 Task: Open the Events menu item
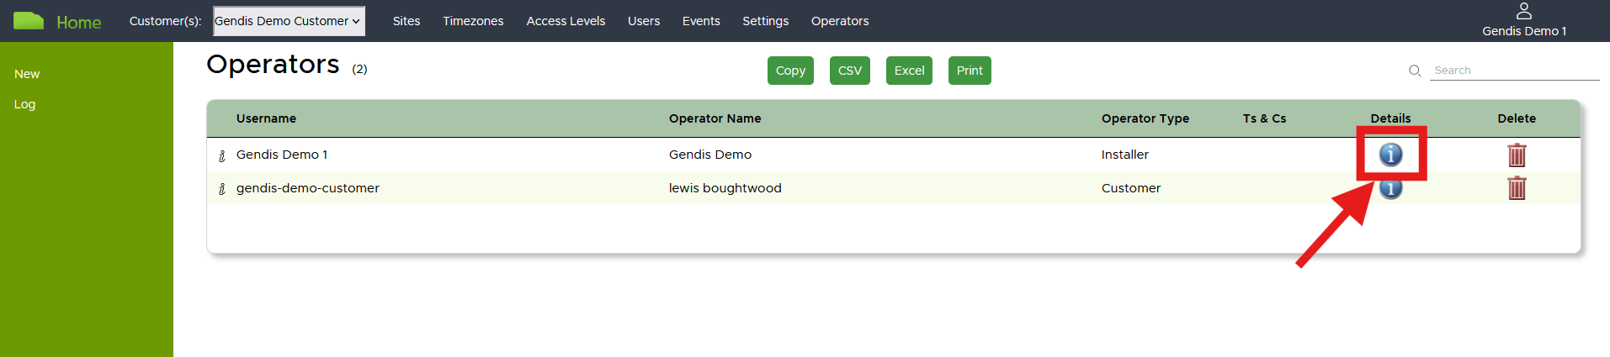tap(701, 21)
